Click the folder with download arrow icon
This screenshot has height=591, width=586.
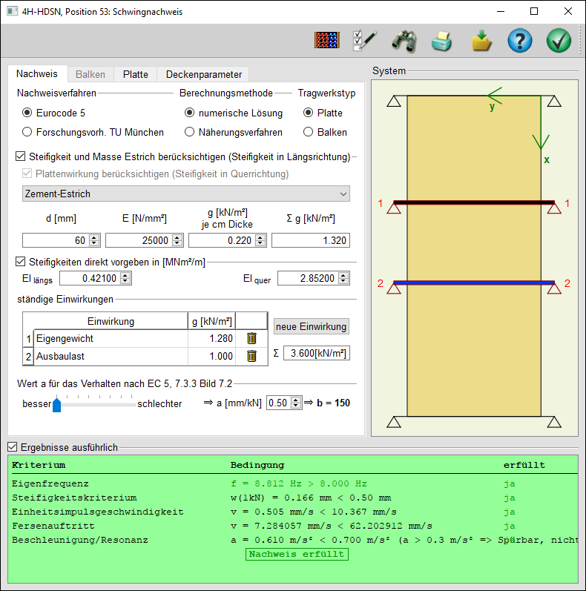coord(481,41)
